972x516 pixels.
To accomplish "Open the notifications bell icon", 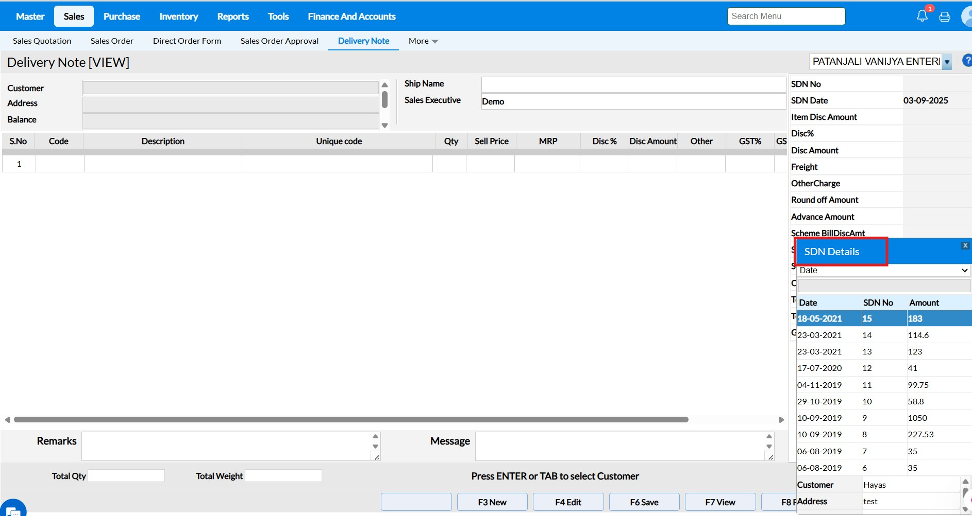I will point(922,16).
